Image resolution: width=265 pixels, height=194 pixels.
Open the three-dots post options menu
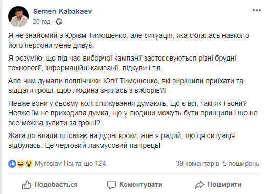coord(257,10)
